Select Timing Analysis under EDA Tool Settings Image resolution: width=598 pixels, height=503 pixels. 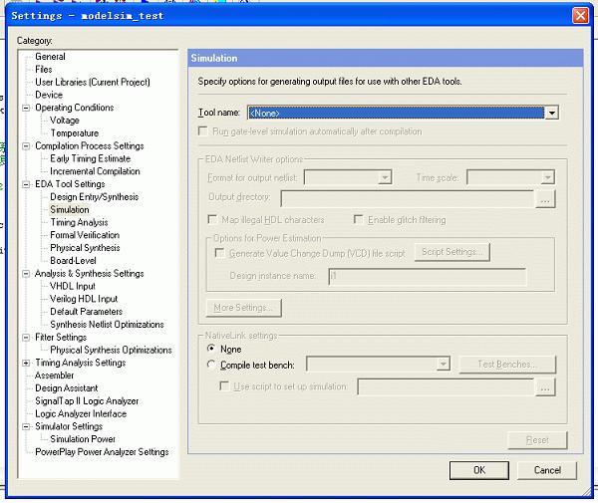pyautogui.click(x=79, y=222)
